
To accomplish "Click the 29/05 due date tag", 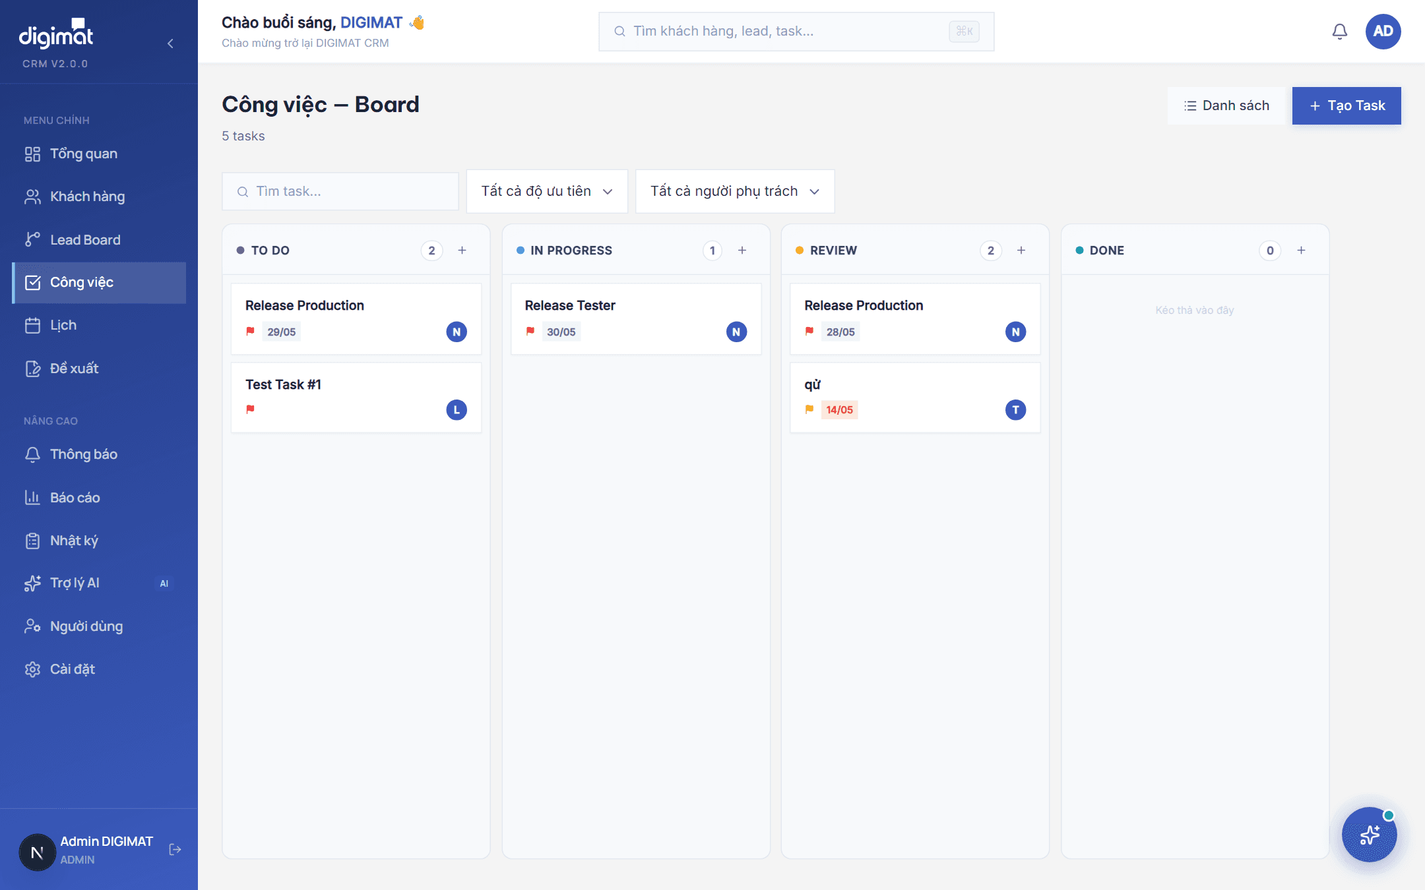I will coord(282,332).
